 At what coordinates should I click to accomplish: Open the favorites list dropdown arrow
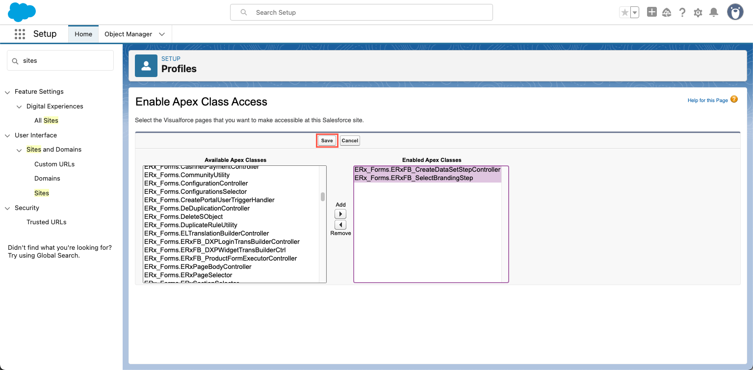pos(634,13)
